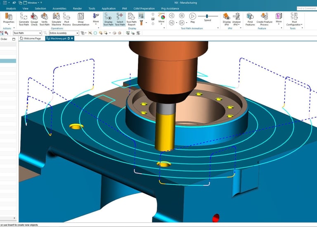Viewport: 317px width, 227px height.
Task: Click the move-down arrow in Display group
Action: pyautogui.click(x=153, y=24)
